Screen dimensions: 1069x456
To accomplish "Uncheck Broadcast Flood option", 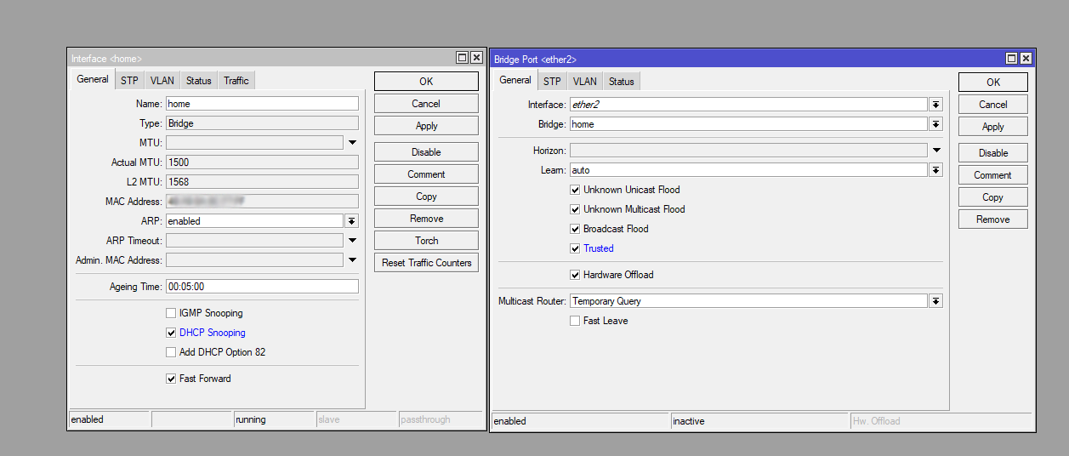I will pos(575,229).
